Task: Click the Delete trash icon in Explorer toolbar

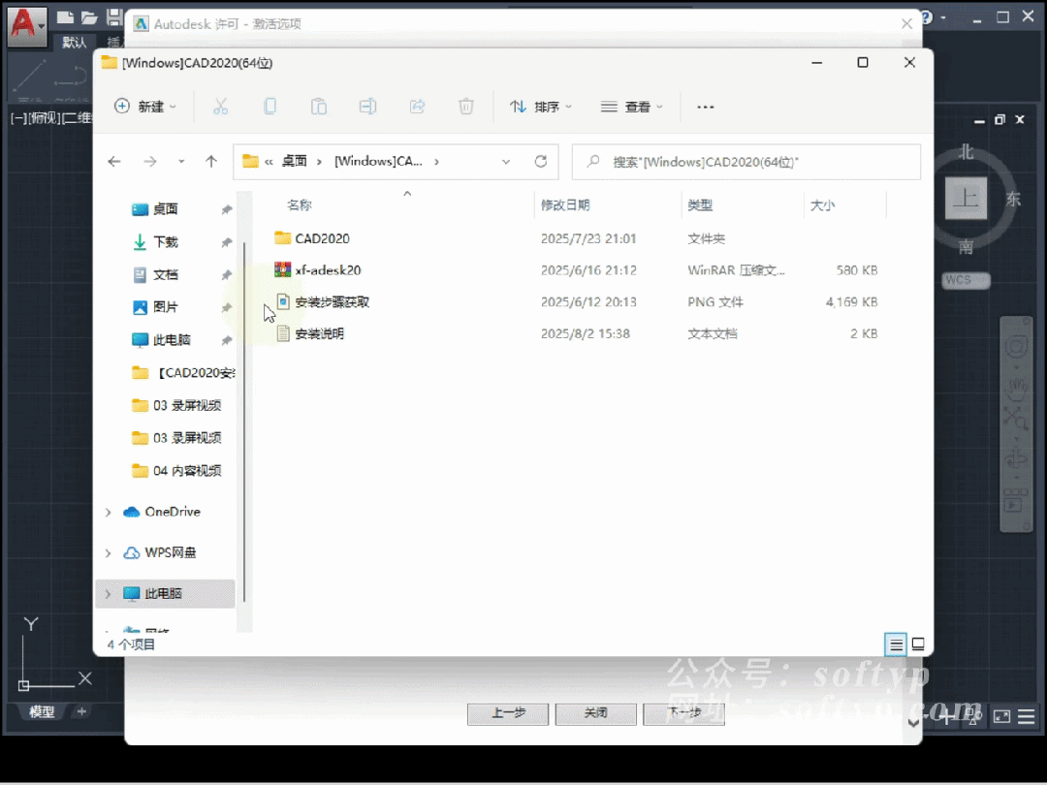Action: pos(466,107)
